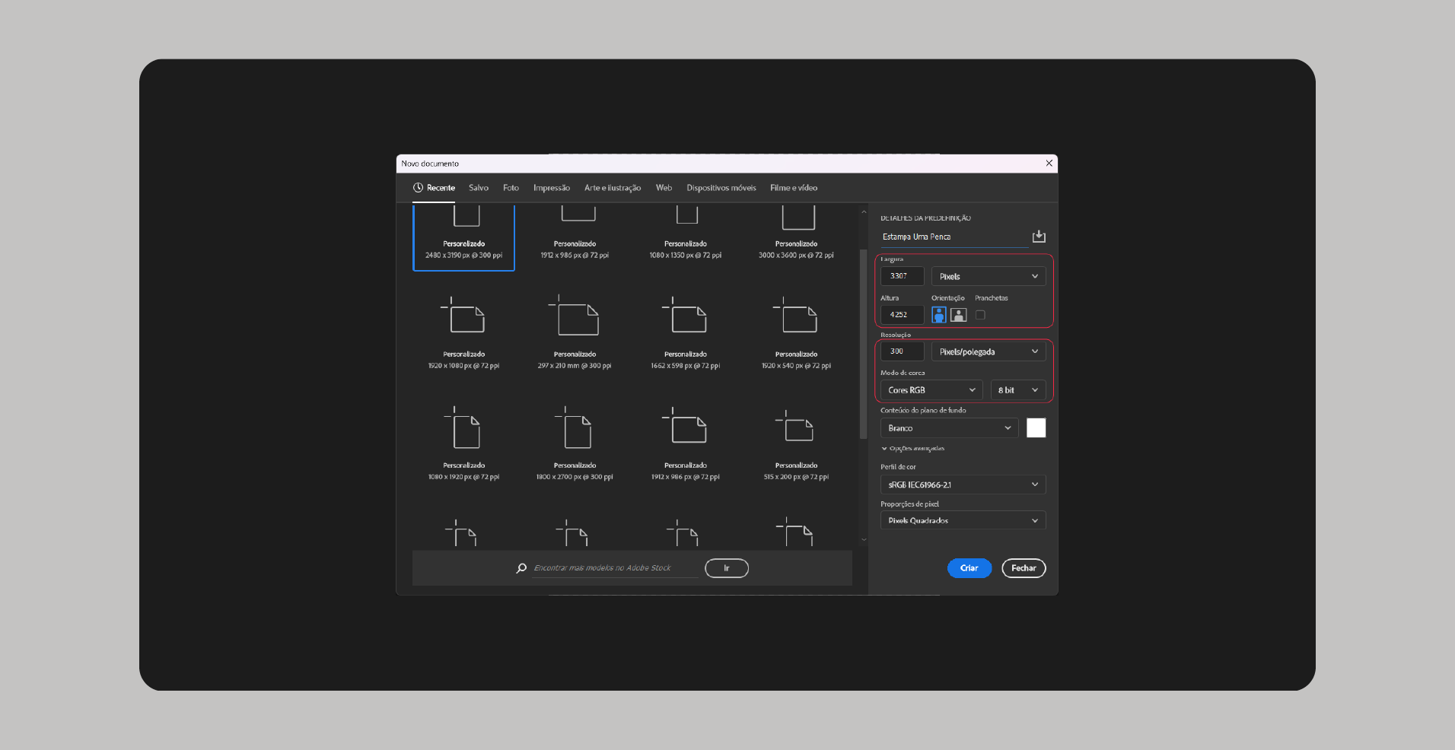The height and width of the screenshot is (750, 1455).
Task: Edit the preset name Estampa Uma Penca
Action: [x=954, y=237]
